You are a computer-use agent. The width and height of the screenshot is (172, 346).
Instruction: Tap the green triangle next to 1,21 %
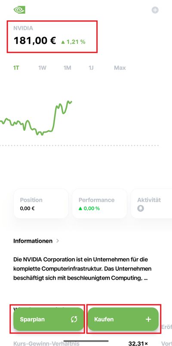(63, 42)
